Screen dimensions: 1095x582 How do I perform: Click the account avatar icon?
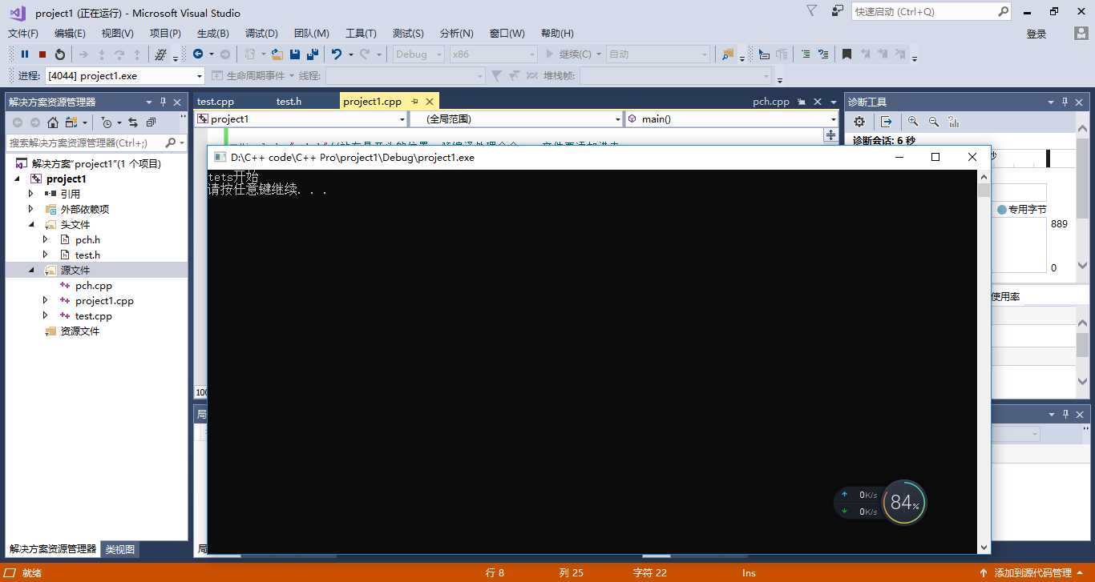pyautogui.click(x=1081, y=33)
